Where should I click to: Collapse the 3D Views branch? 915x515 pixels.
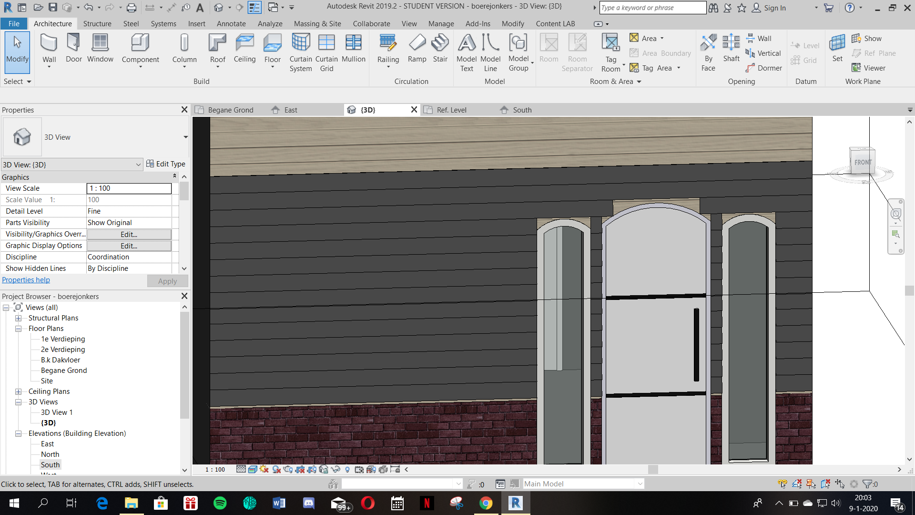(x=19, y=402)
